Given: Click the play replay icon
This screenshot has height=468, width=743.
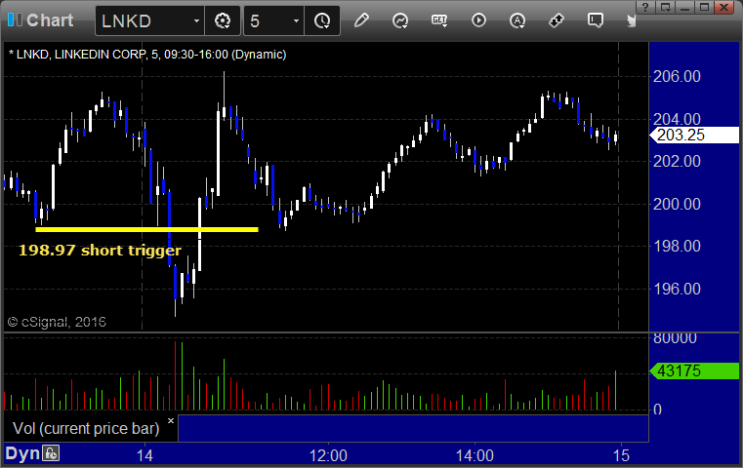Looking at the screenshot, I should click(x=478, y=20).
